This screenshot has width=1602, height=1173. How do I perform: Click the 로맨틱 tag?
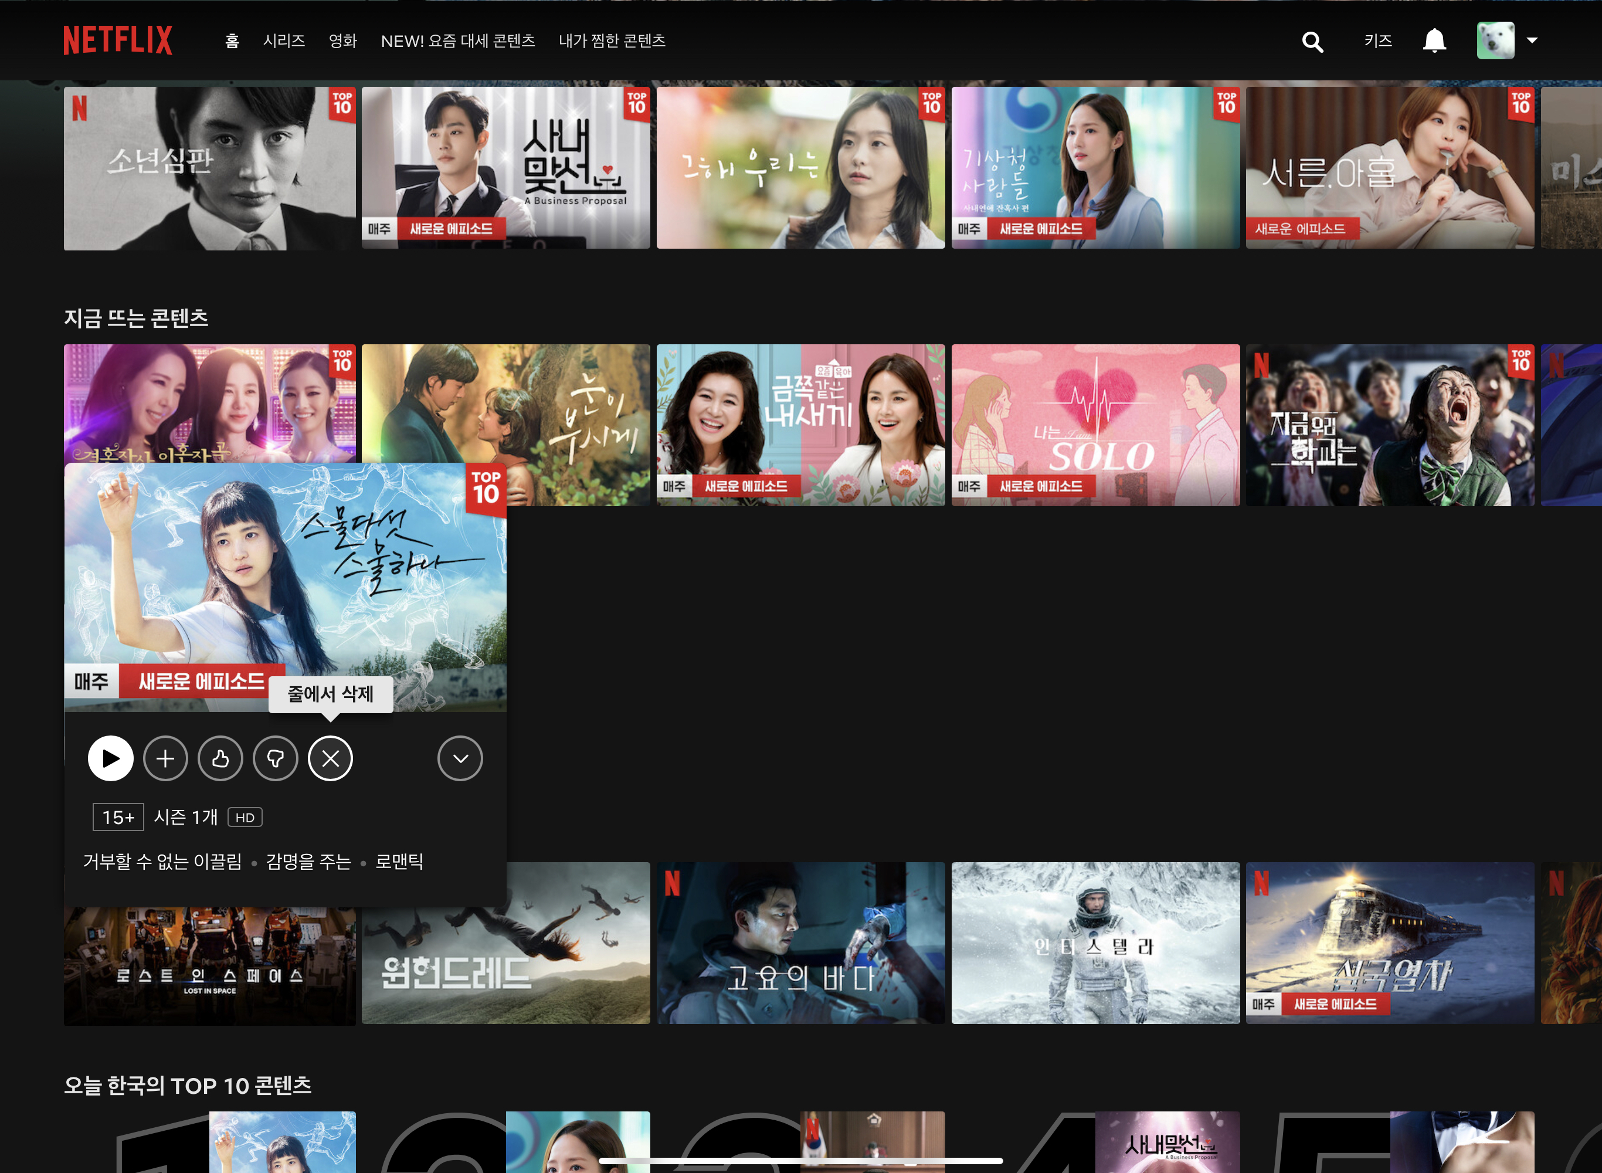click(x=399, y=862)
